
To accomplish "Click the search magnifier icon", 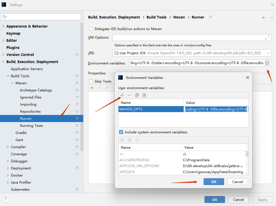I will [4, 17].
